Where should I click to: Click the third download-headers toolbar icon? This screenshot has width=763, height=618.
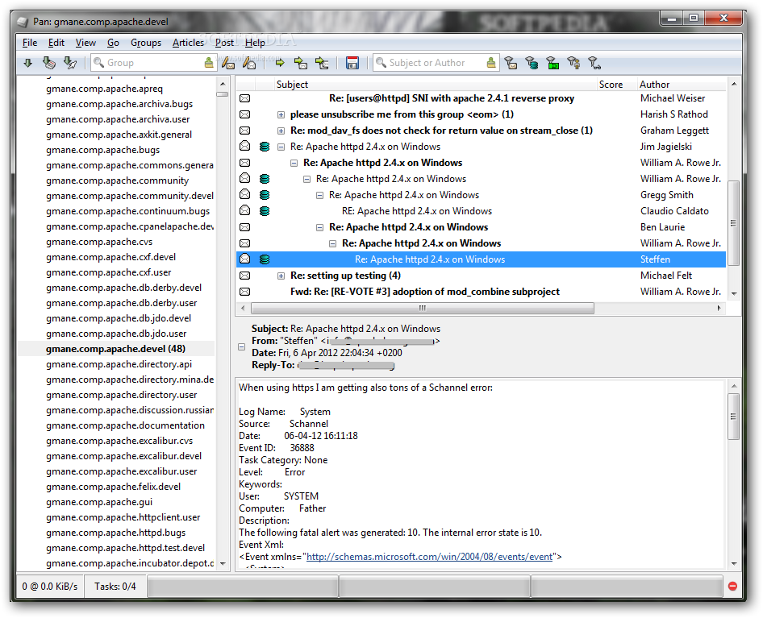[x=70, y=63]
